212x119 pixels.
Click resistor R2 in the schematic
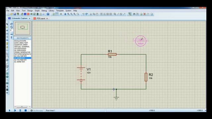tap(146, 77)
